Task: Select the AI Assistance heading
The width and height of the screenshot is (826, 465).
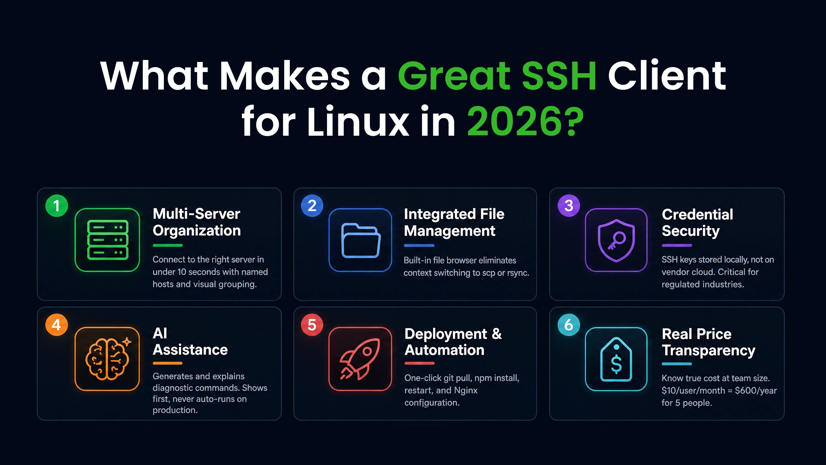Action: point(190,341)
